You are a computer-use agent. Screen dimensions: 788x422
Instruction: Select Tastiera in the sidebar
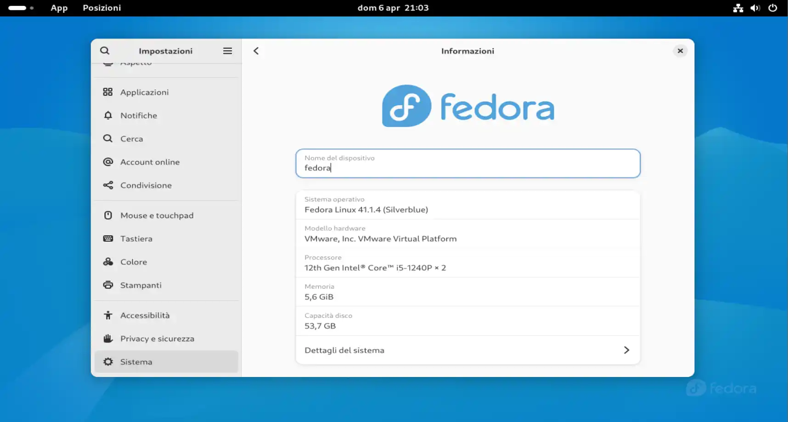click(x=166, y=239)
